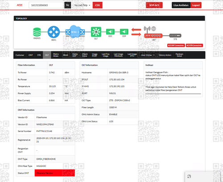Click the SOP ACS button
The width and height of the screenshot is (223, 182).
pos(154,5)
